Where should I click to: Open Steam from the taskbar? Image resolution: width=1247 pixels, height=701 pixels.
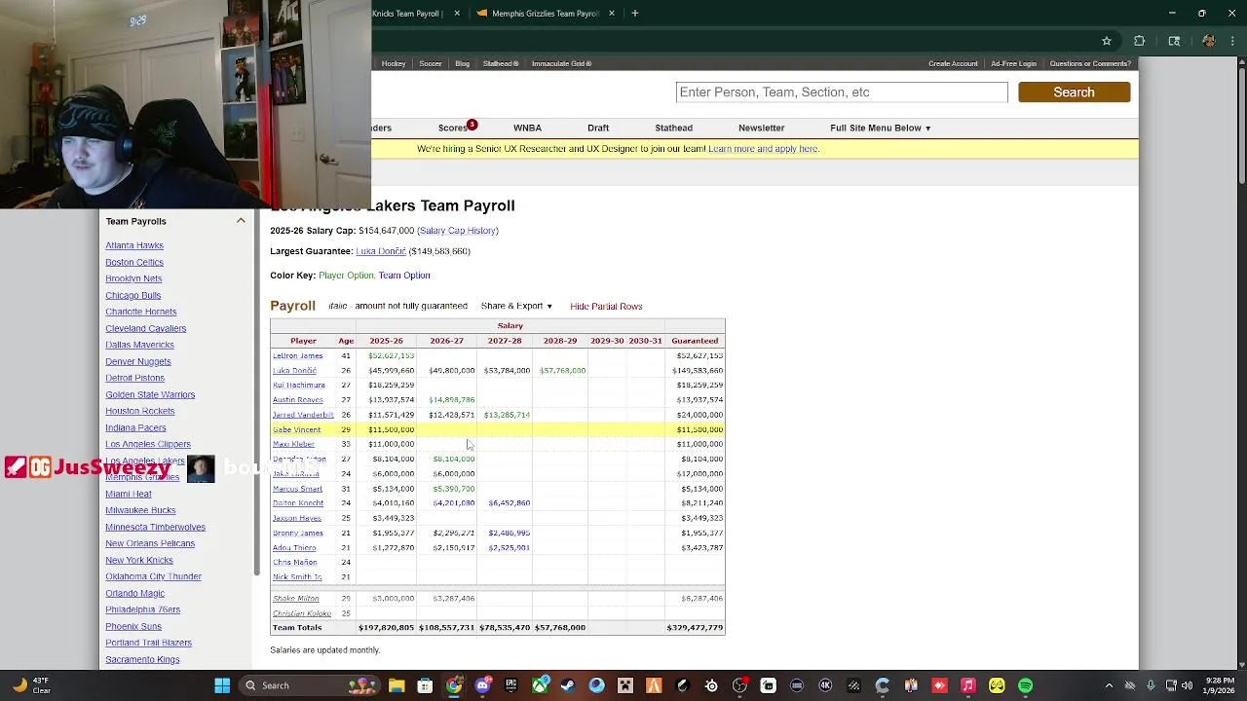(568, 685)
